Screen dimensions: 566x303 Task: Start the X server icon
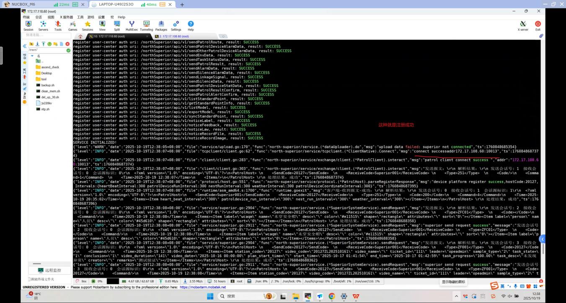(523, 26)
